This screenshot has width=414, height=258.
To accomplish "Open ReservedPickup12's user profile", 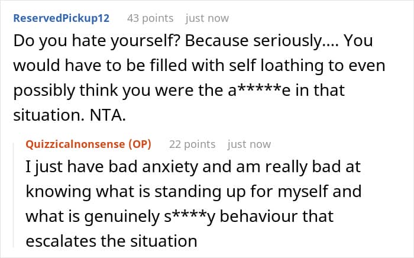I will click(62, 18).
